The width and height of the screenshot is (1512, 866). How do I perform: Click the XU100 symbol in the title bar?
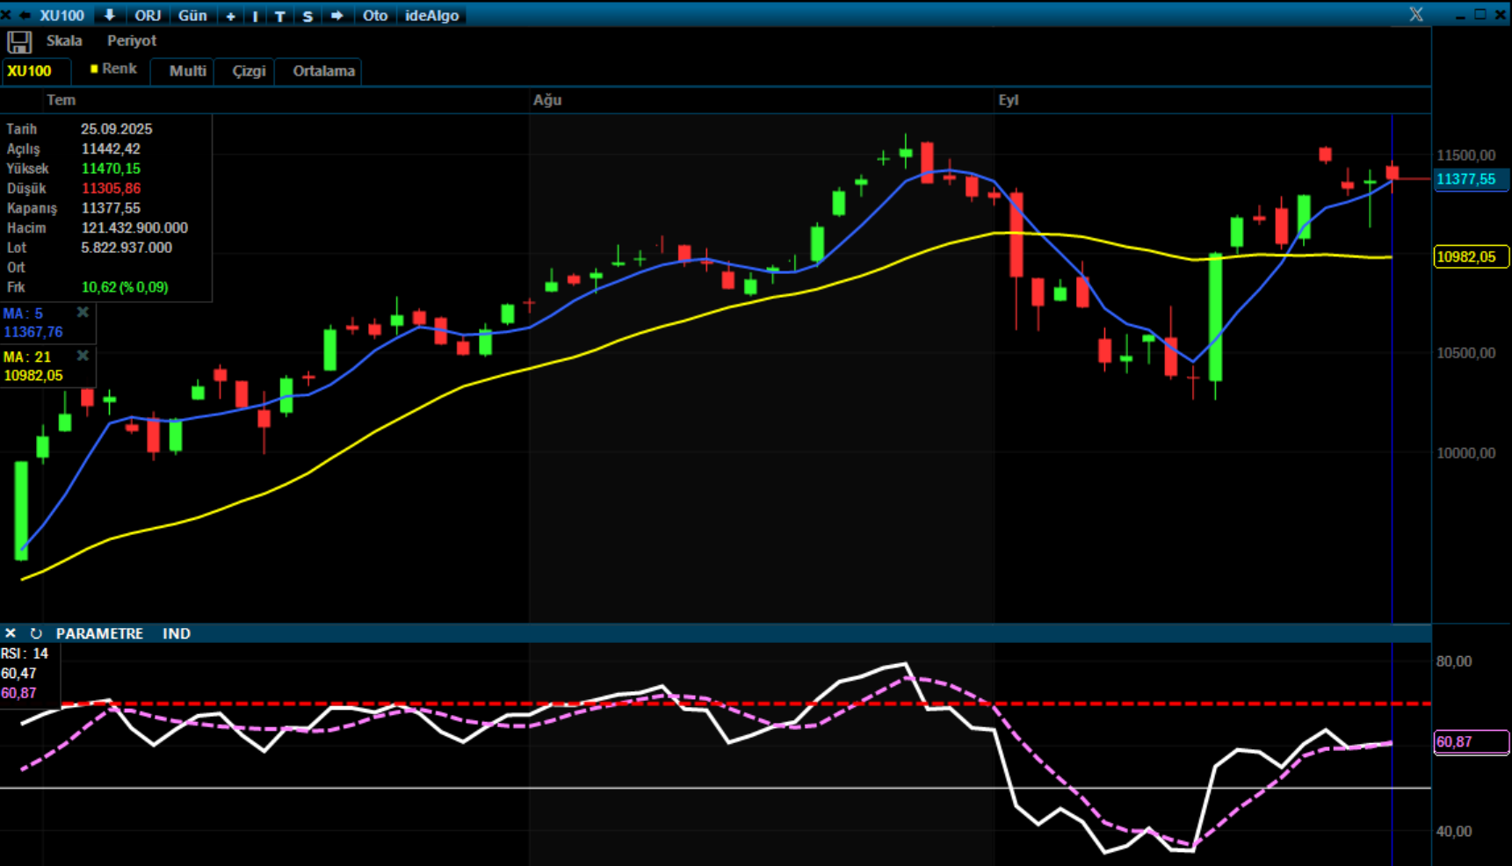[61, 15]
